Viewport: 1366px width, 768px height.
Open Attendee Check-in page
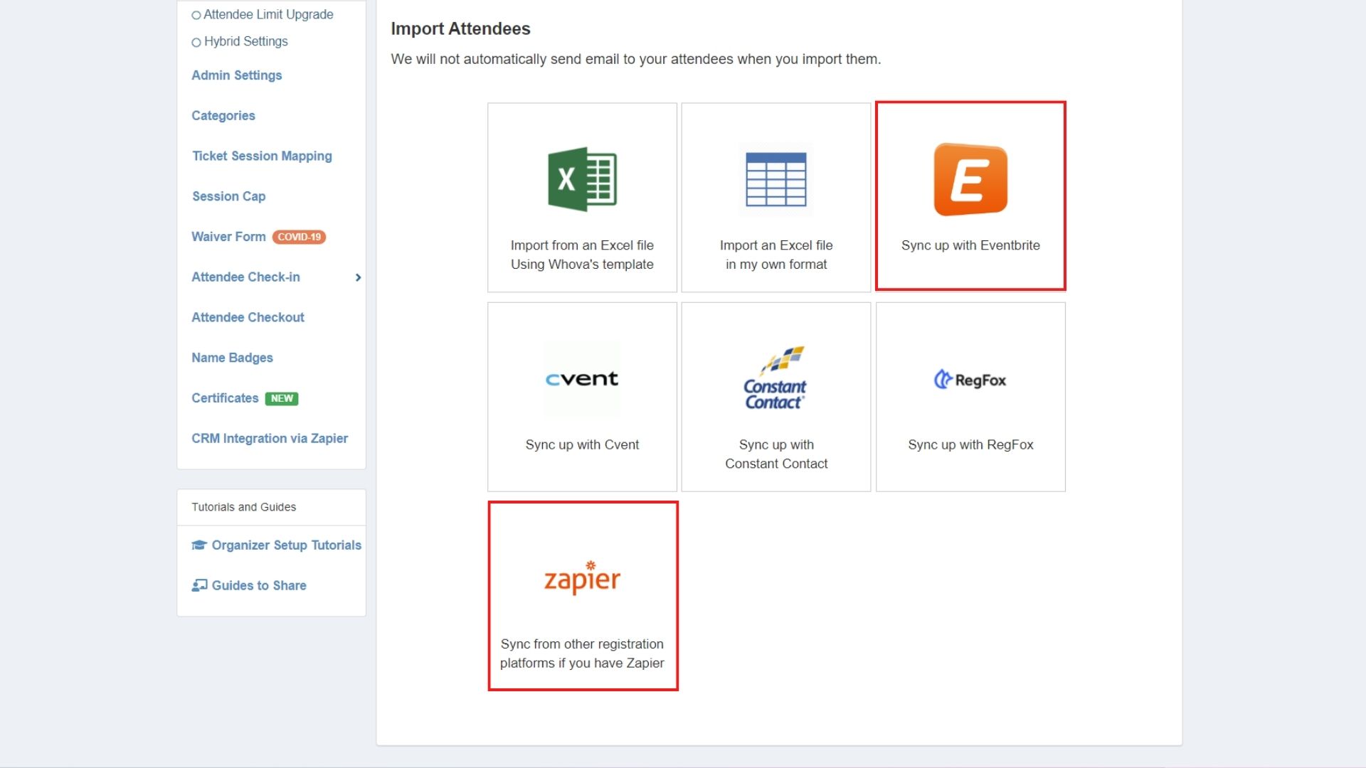245,277
